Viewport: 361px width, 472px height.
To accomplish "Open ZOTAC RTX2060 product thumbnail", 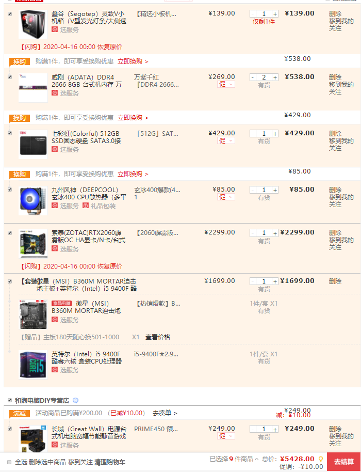I will coord(33,244).
